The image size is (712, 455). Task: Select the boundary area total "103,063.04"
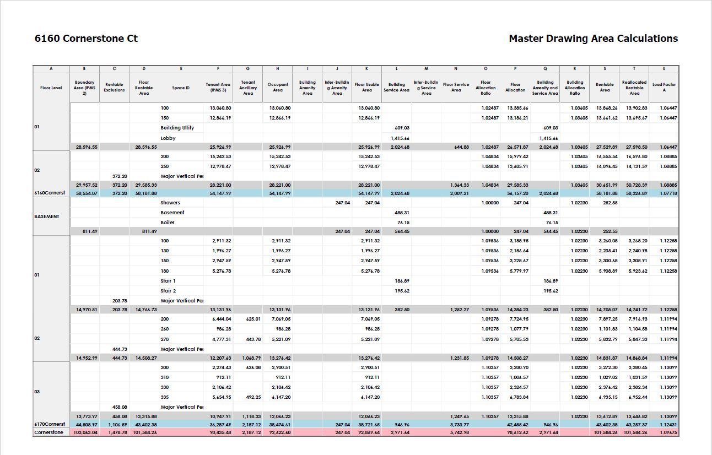(85, 432)
